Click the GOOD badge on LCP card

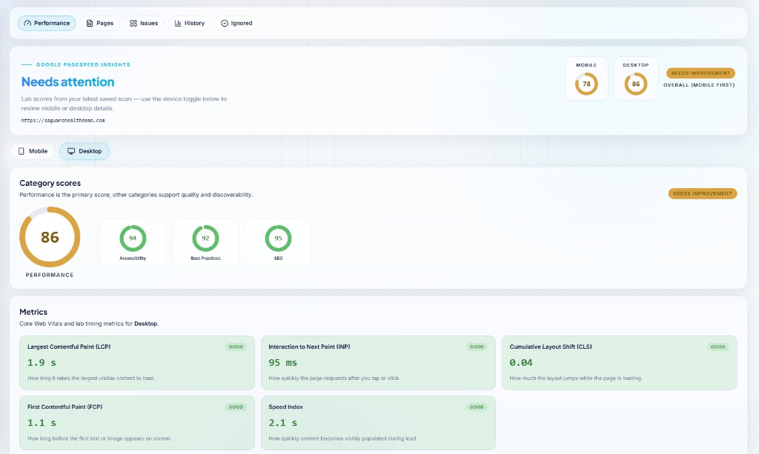pos(236,347)
